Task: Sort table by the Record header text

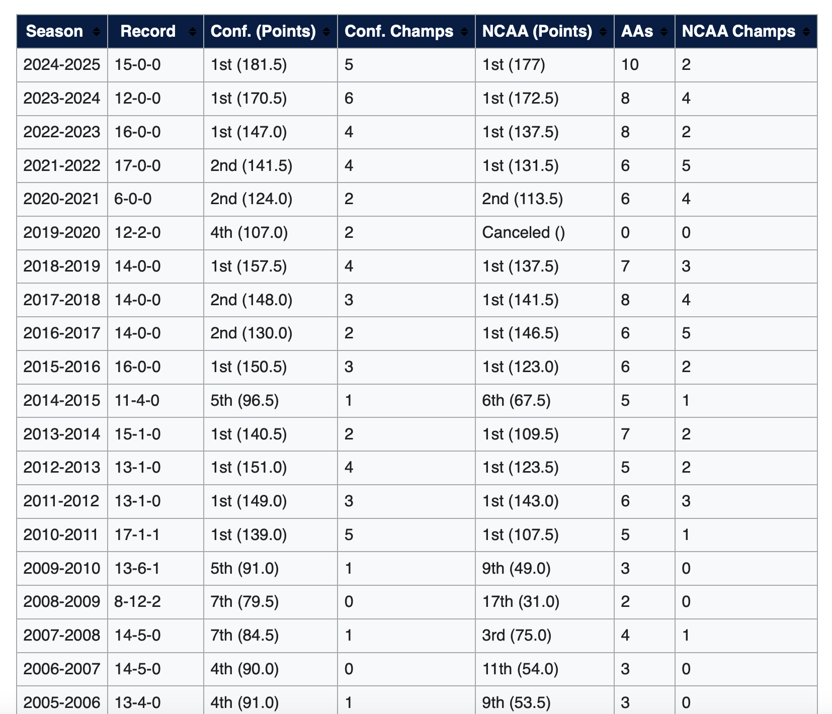Action: [x=148, y=31]
